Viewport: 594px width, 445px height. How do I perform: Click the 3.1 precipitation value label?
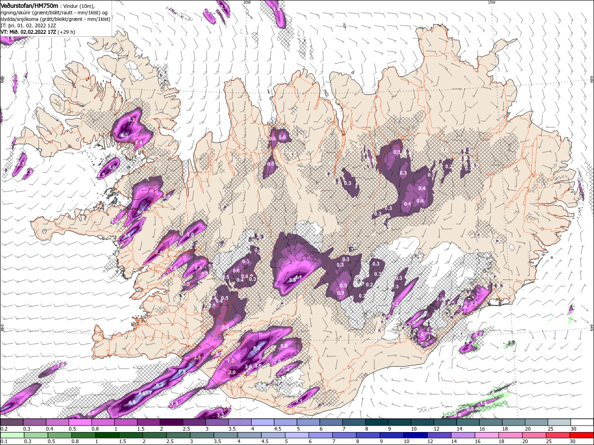[x=299, y=401]
